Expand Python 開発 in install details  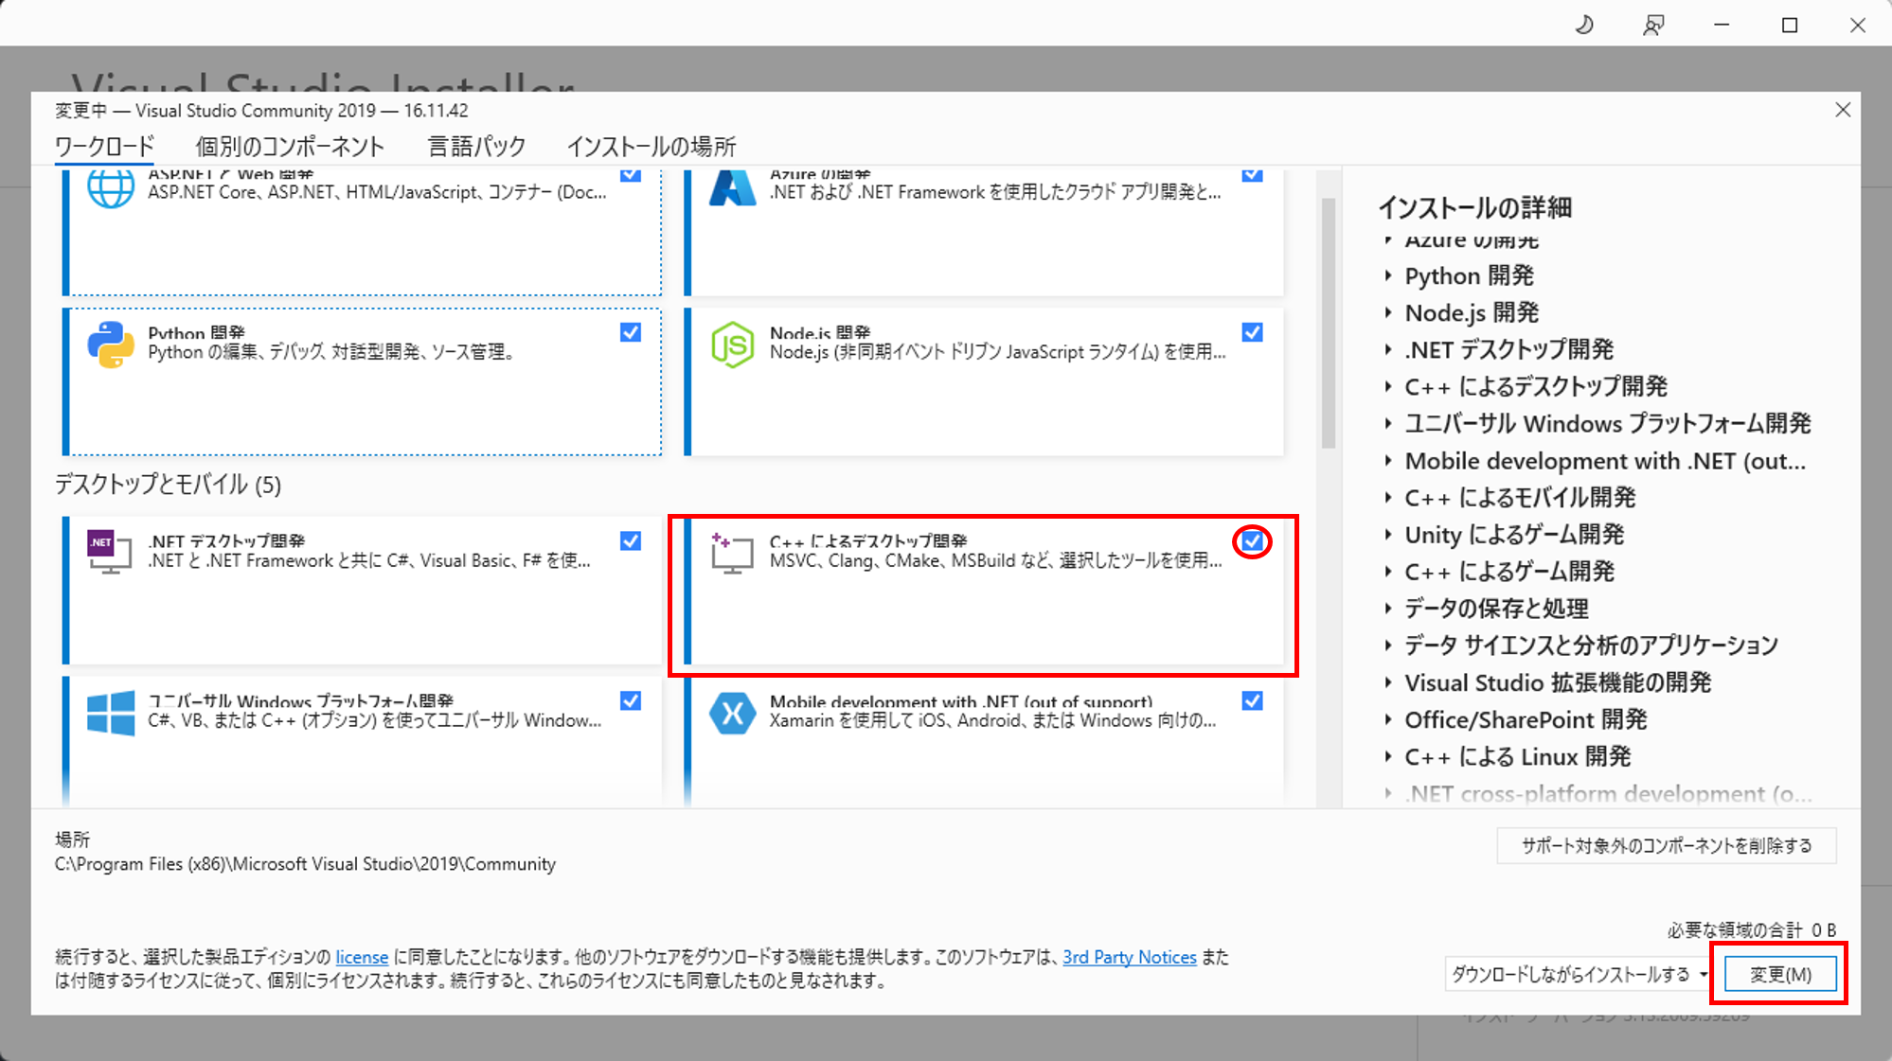tap(1388, 276)
